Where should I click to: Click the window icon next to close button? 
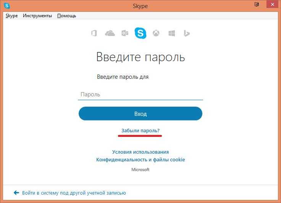click(x=257, y=4)
